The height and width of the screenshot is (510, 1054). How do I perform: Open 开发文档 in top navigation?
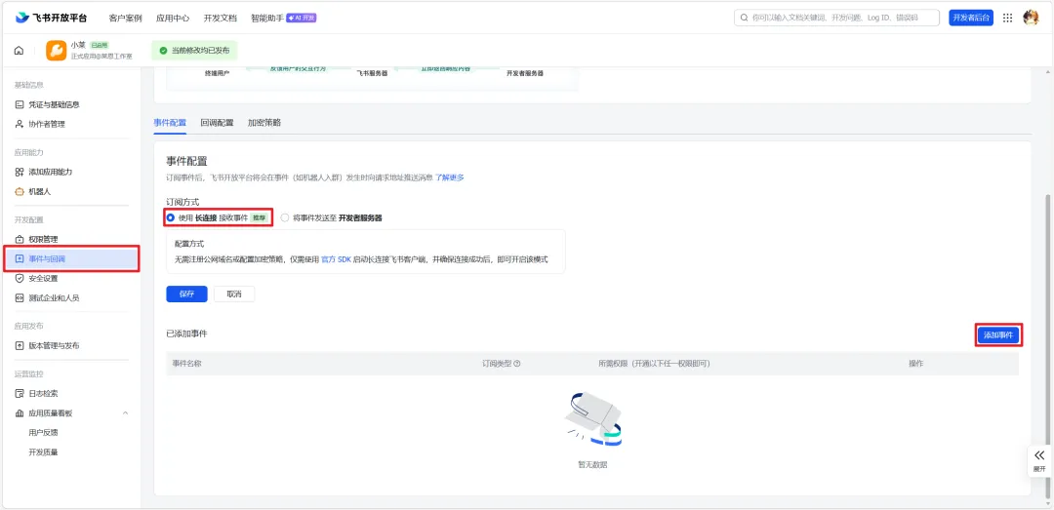click(220, 19)
